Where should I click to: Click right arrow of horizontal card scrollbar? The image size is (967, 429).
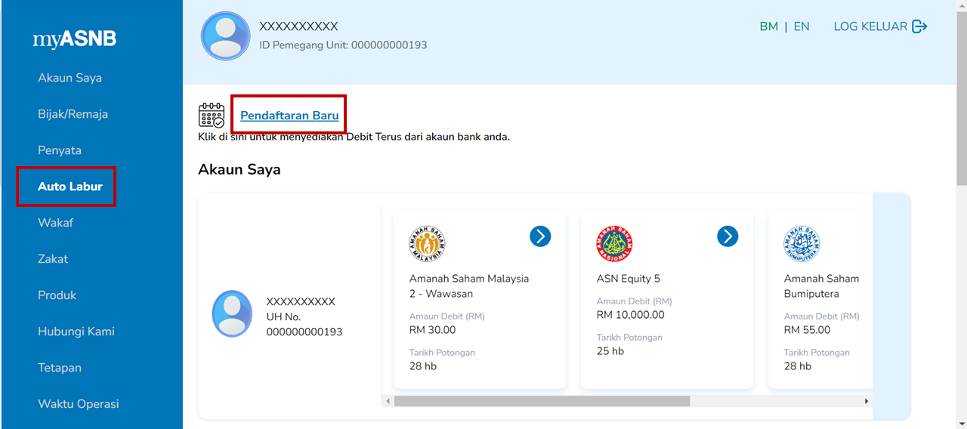click(867, 401)
